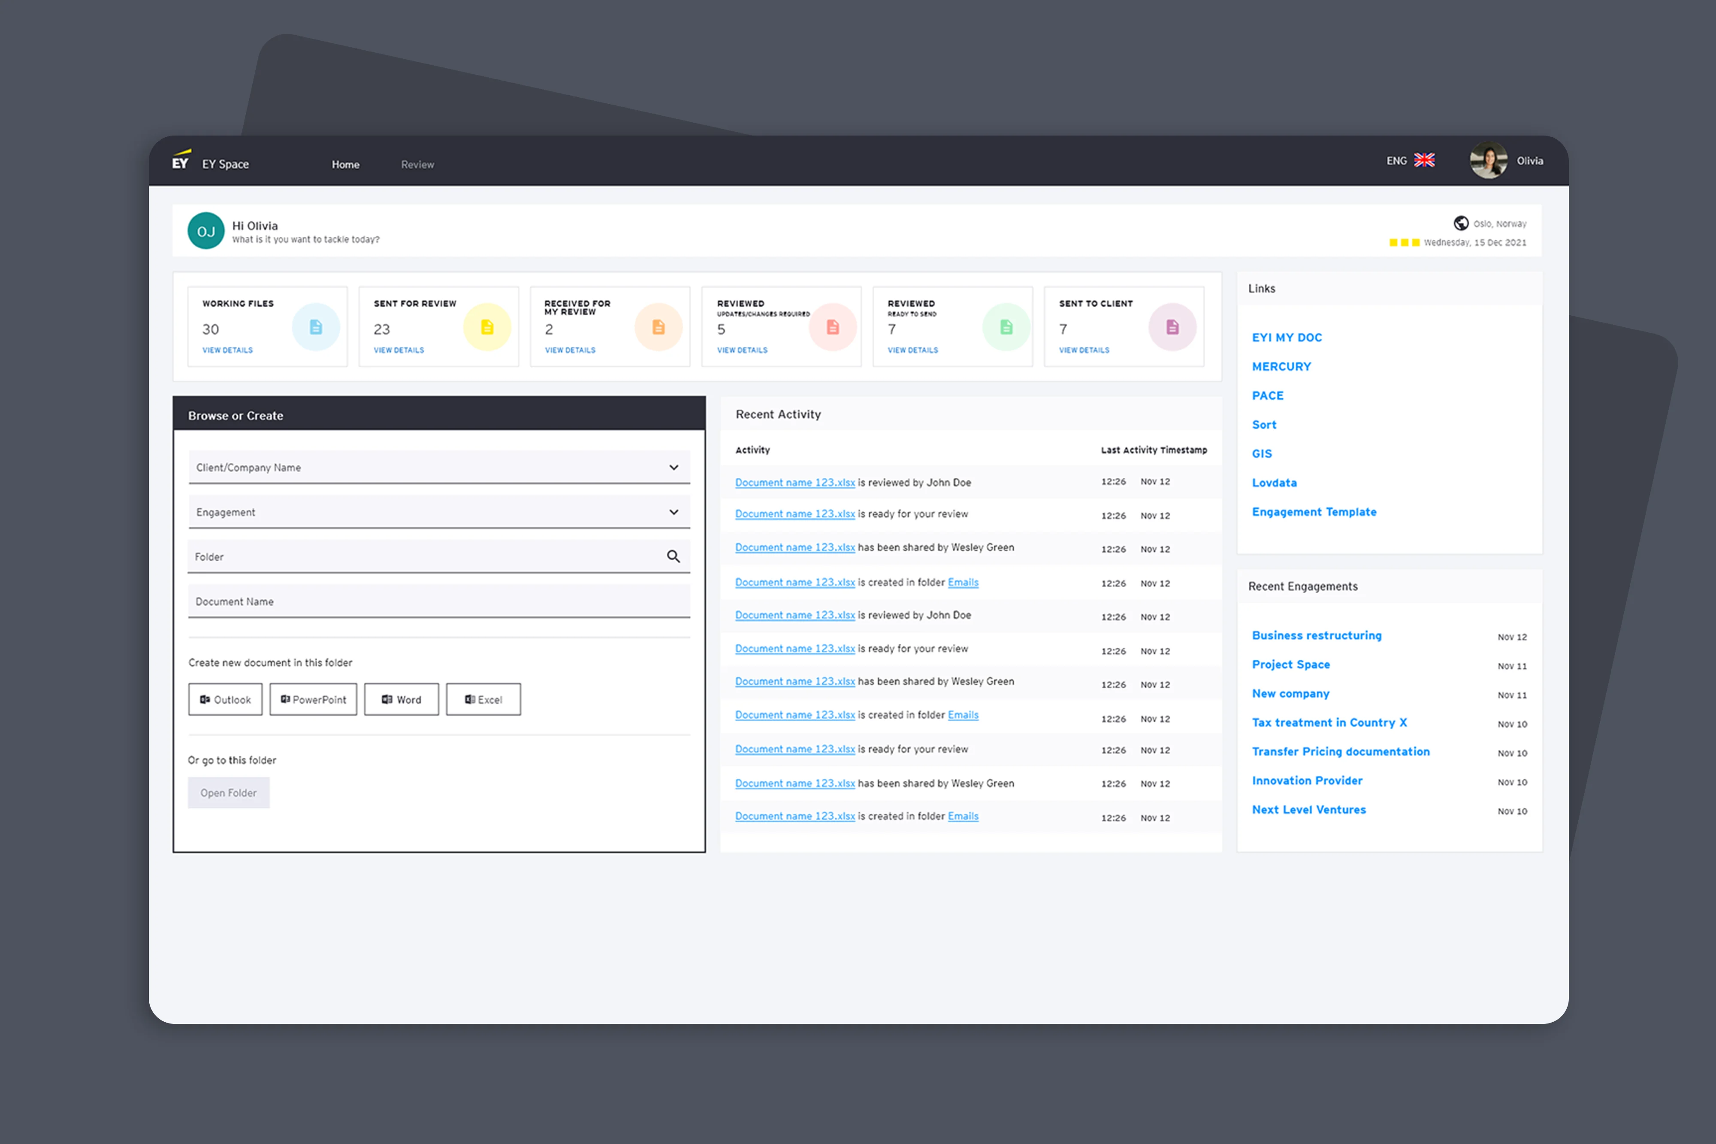This screenshot has height=1144, width=1716.
Task: Open Olivia's profile avatar photo
Action: click(x=1488, y=160)
